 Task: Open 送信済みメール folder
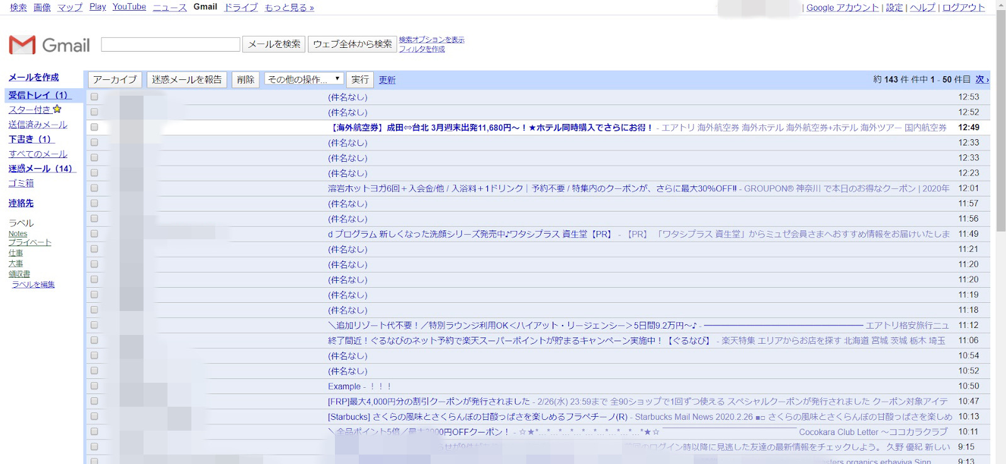pyautogui.click(x=38, y=125)
